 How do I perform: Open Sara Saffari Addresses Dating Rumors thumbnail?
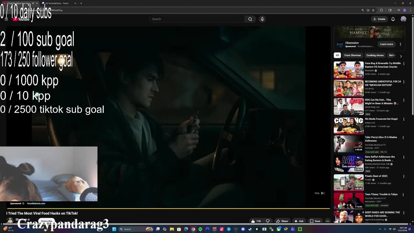click(349, 163)
